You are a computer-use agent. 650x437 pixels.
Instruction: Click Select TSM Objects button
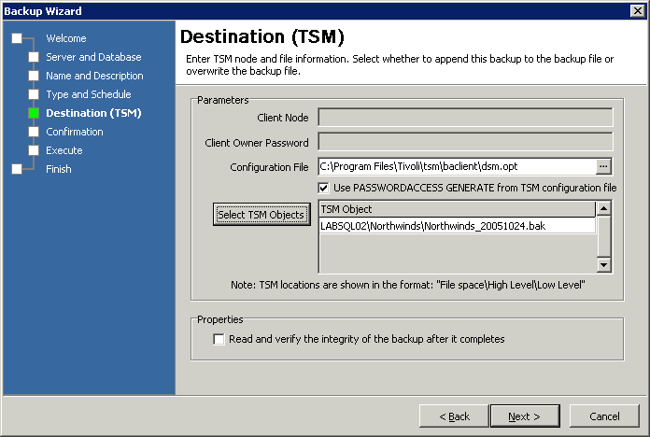coord(261,215)
